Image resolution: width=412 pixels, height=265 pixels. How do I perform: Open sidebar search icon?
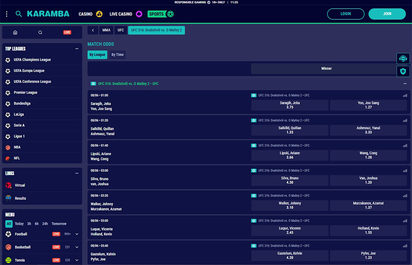(40, 32)
